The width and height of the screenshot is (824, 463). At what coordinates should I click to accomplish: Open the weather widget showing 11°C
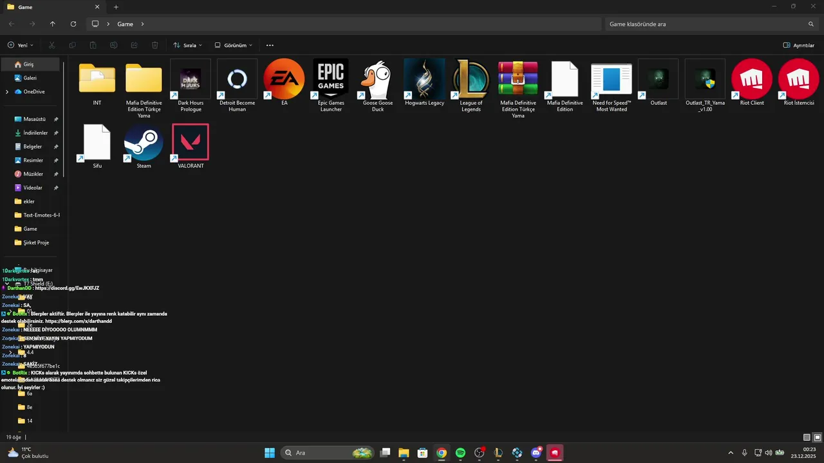pyautogui.click(x=28, y=453)
